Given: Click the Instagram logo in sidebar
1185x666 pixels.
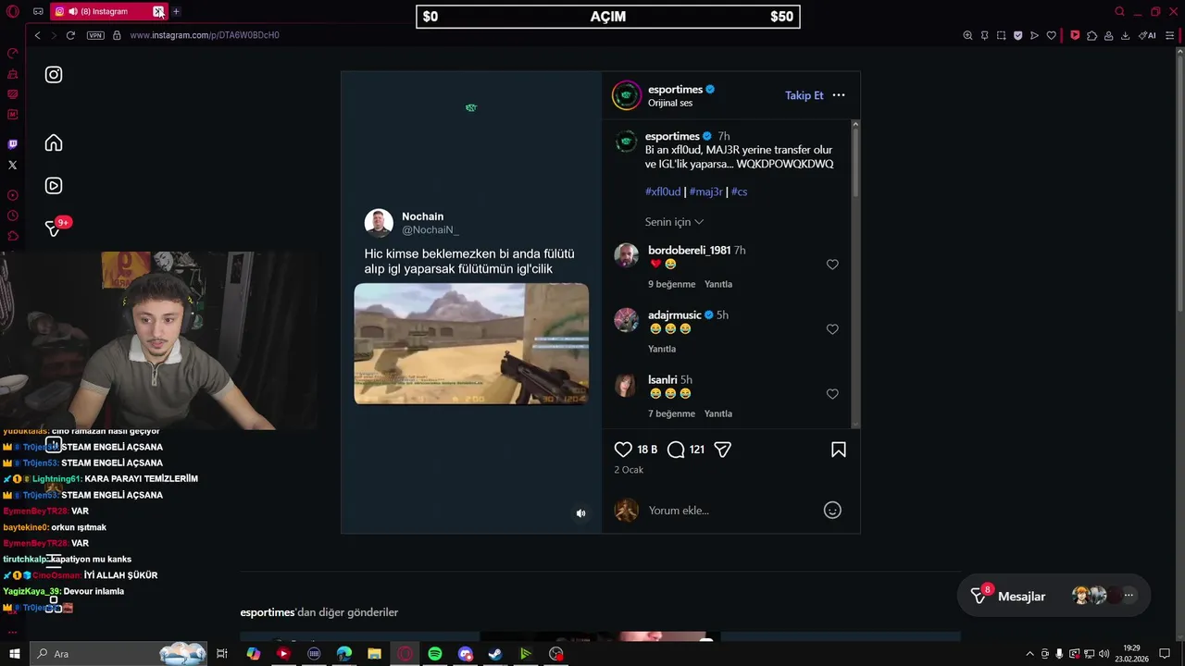Looking at the screenshot, I should [54, 74].
